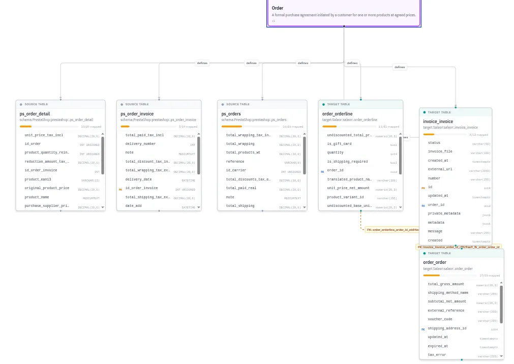
Task: Click scroll-down arrow in order_order column list
Action: tap(501, 356)
